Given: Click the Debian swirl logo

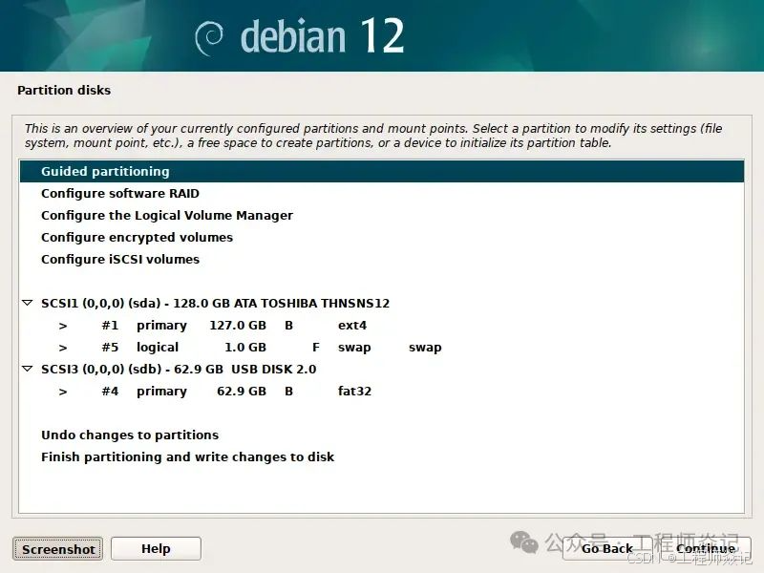Looking at the screenshot, I should (x=209, y=38).
